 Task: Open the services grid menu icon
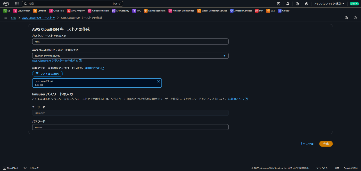coord(17,4)
